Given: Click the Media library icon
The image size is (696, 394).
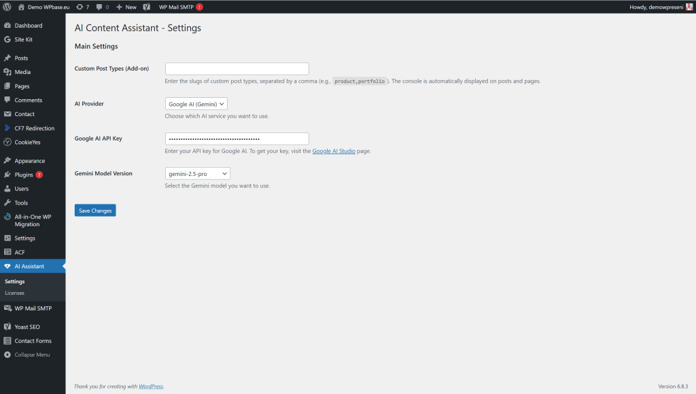Looking at the screenshot, I should point(7,72).
